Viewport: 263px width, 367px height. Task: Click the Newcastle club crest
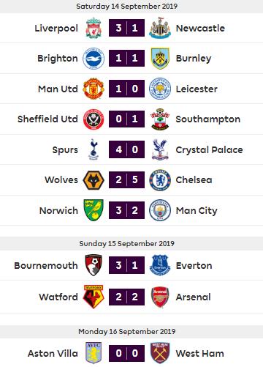160,28
